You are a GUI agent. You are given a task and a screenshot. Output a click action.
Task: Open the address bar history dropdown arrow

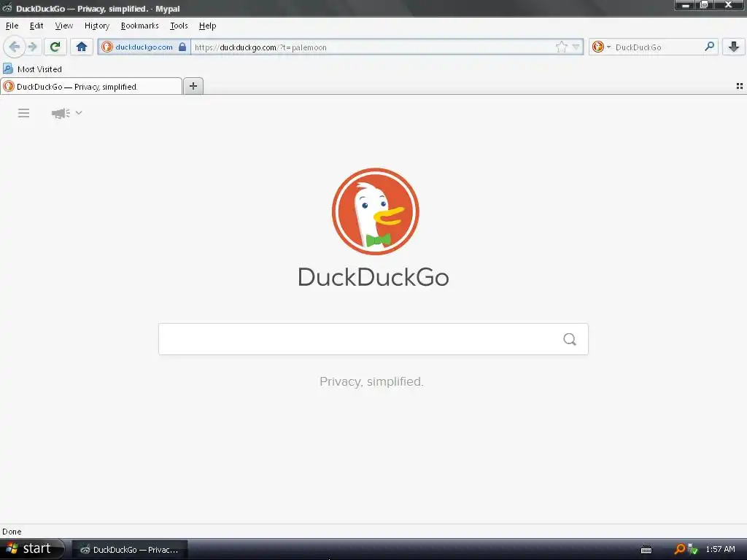coord(576,47)
